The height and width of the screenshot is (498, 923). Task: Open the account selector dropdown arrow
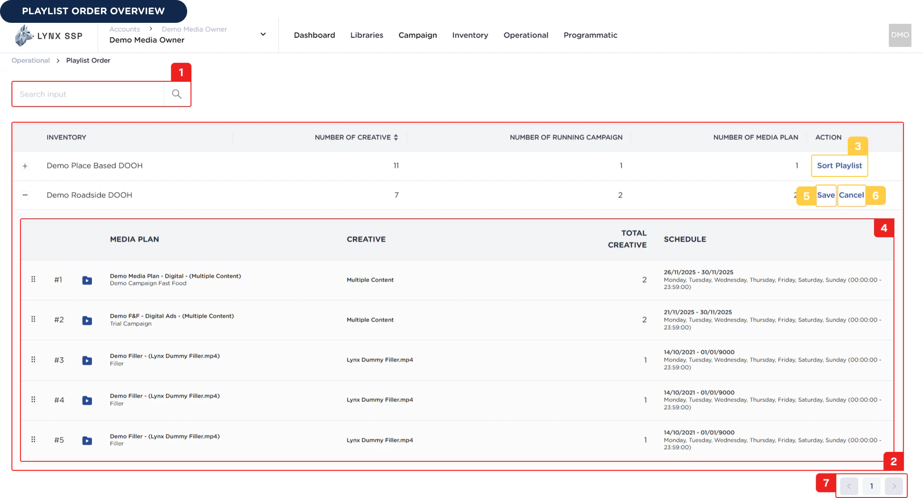click(263, 34)
